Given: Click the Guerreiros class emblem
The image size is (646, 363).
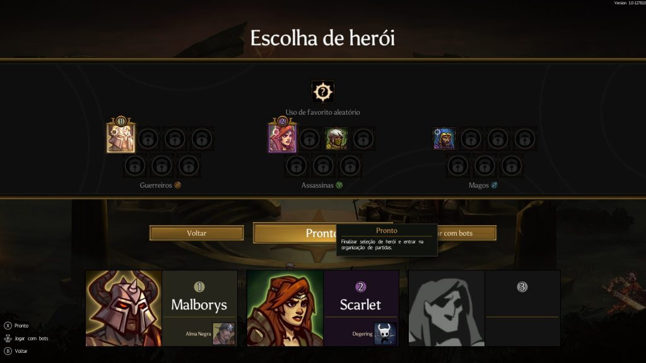Looking at the screenshot, I should click(x=177, y=185).
